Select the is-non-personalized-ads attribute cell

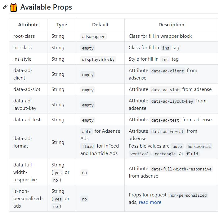(28, 198)
